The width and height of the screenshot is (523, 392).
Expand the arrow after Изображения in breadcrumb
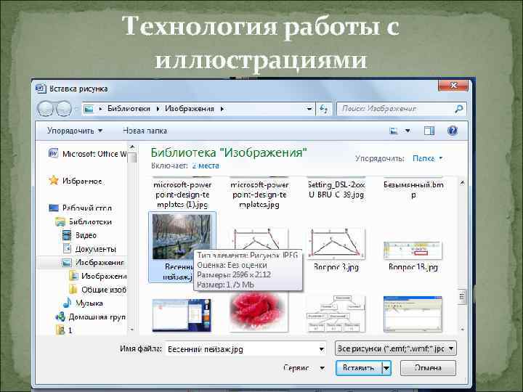(222, 109)
